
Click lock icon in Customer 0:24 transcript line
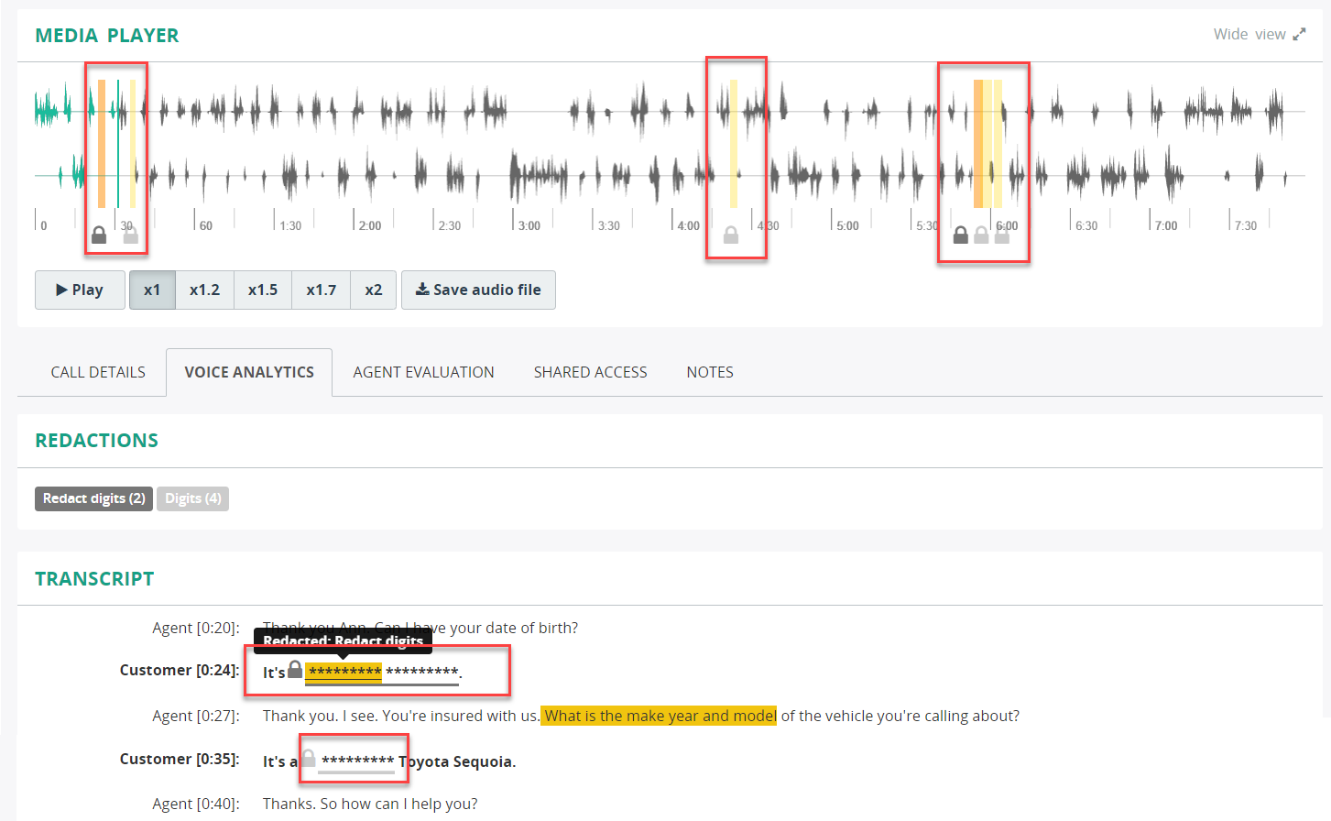(295, 670)
